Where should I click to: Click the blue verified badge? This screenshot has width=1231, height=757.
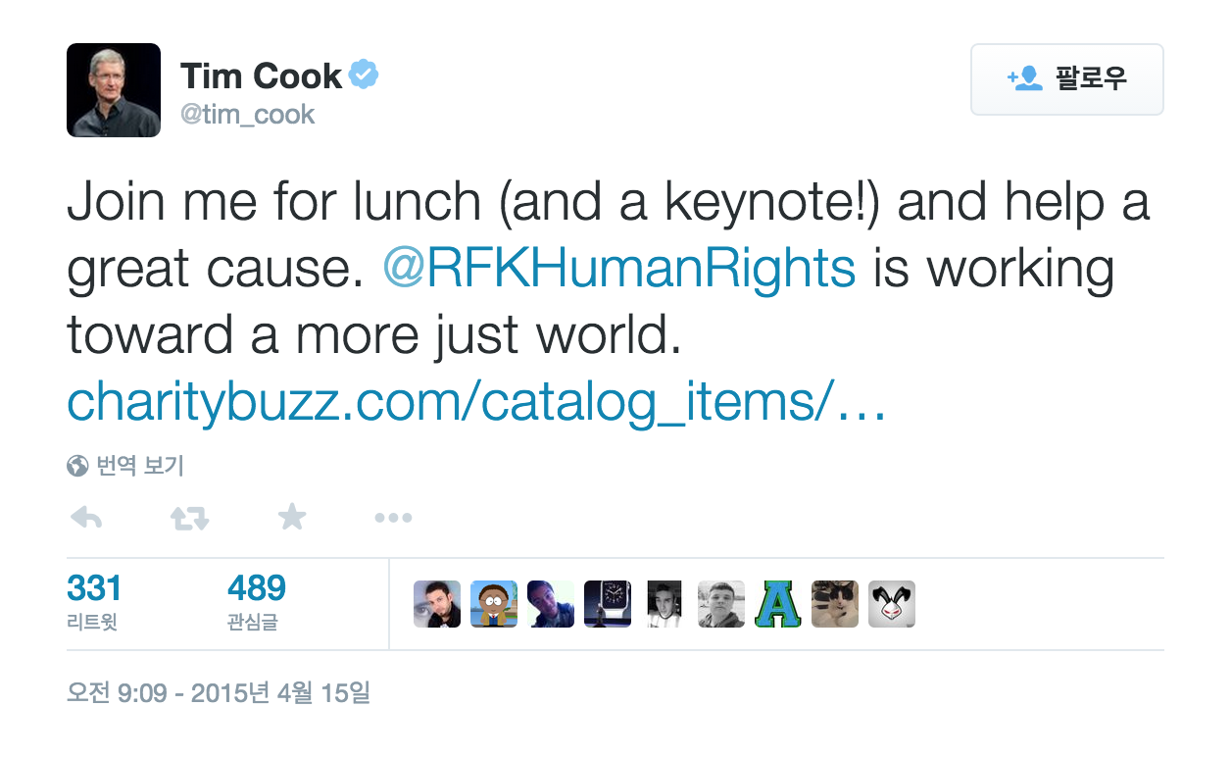(365, 75)
